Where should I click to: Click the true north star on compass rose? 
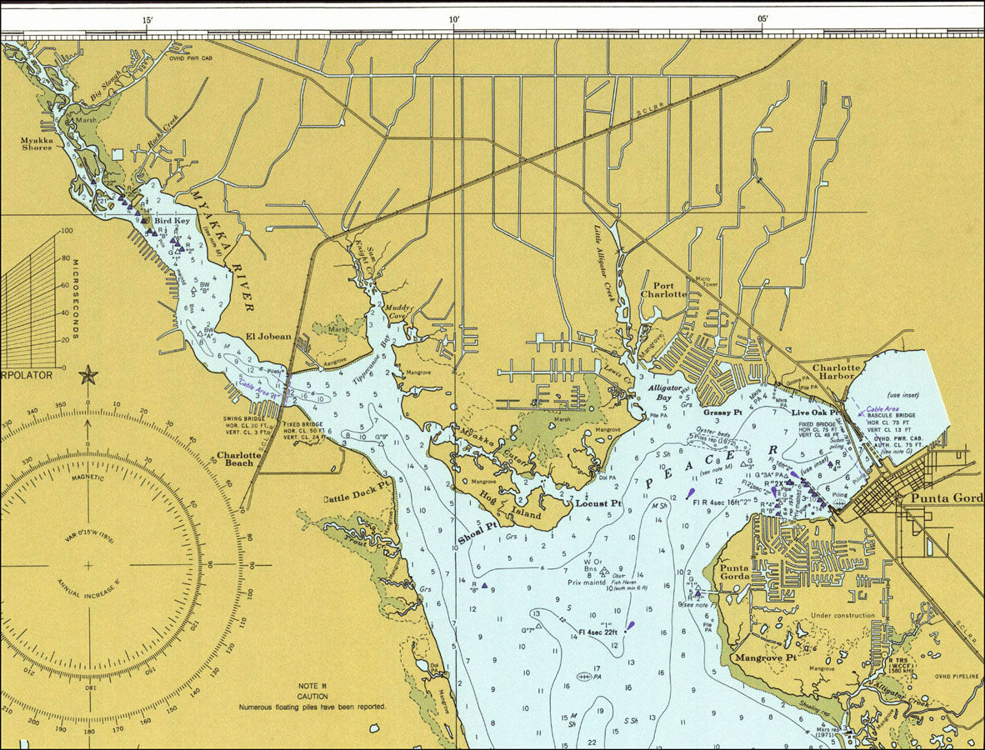[87, 376]
